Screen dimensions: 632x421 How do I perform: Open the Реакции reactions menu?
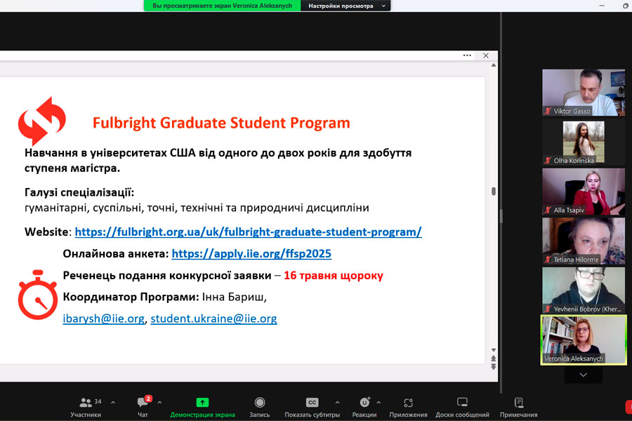[x=364, y=407]
